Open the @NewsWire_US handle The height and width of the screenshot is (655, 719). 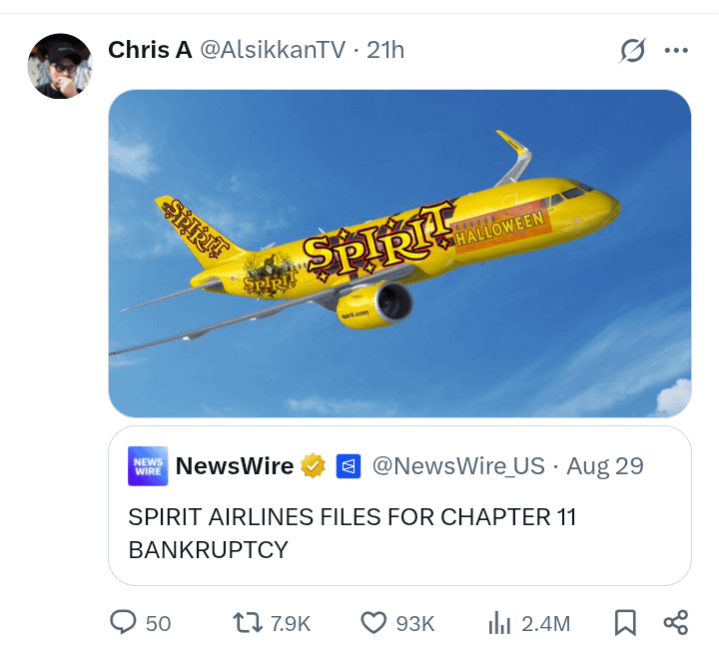[x=458, y=466]
